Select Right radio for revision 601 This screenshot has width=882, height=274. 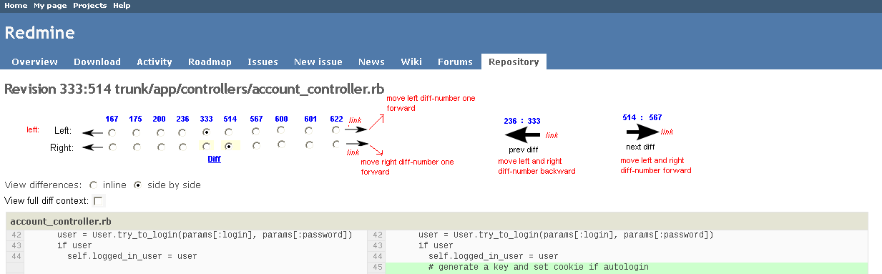pyautogui.click(x=310, y=145)
